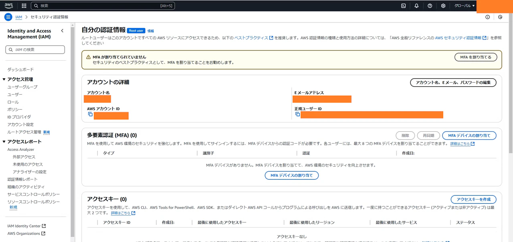The image size is (513, 242).
Task: Open the AWS Organizations external link
Action: tap(26, 234)
